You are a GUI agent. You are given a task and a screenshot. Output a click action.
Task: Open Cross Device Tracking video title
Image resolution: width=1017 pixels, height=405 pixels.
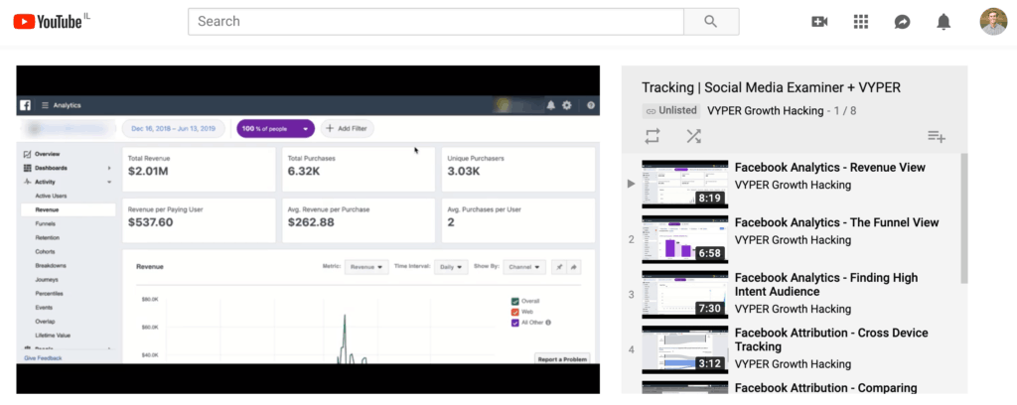(831, 339)
